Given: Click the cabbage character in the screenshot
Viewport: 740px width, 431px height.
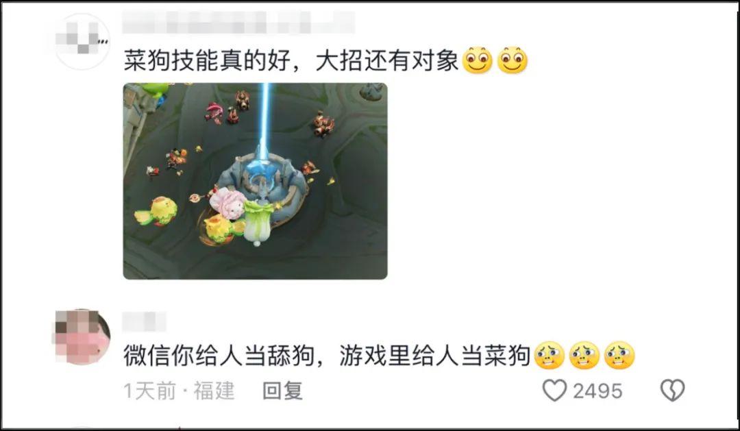Looking at the screenshot, I should 259,223.
